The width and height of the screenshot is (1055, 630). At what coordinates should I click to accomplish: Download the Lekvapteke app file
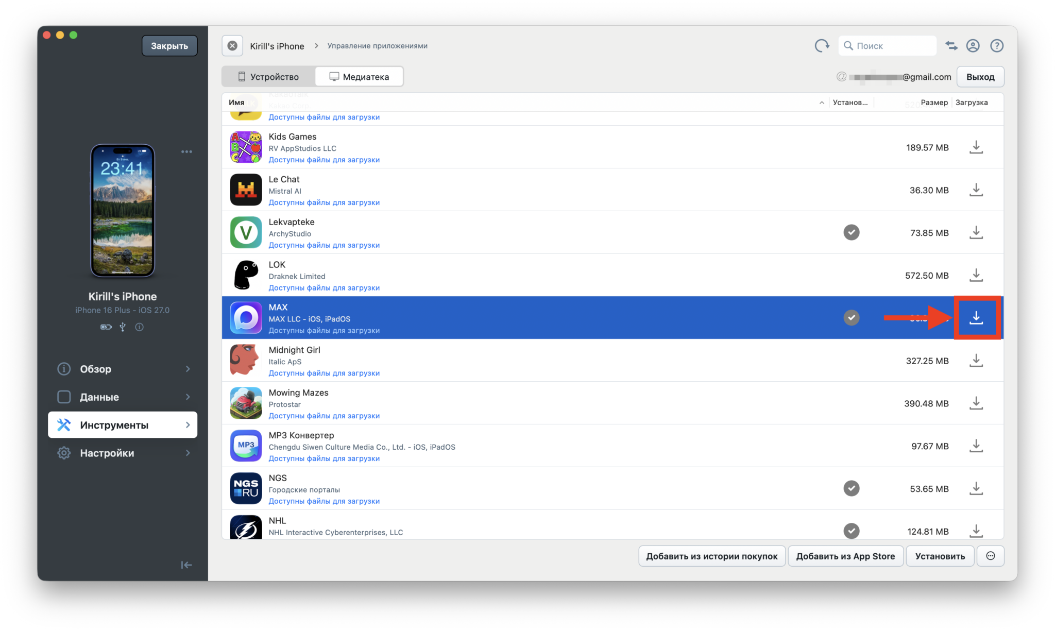click(x=976, y=233)
